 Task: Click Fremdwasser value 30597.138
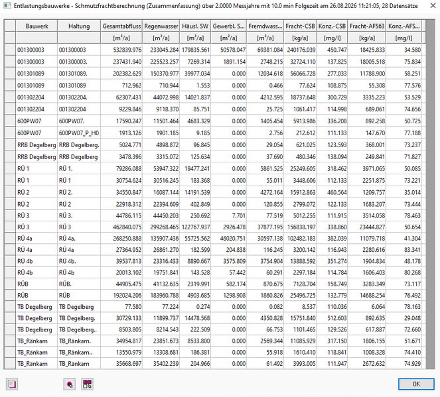265,239
